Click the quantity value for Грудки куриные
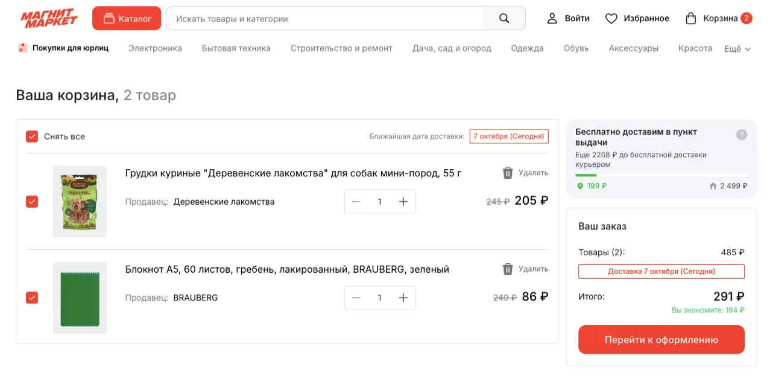 tap(379, 202)
